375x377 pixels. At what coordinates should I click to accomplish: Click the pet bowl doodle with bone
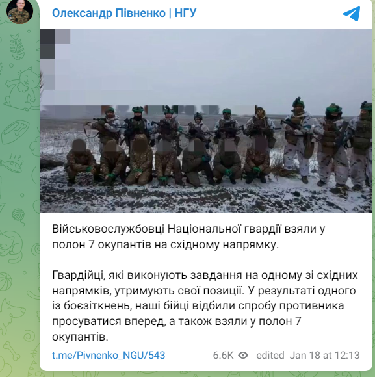[x=15, y=131]
